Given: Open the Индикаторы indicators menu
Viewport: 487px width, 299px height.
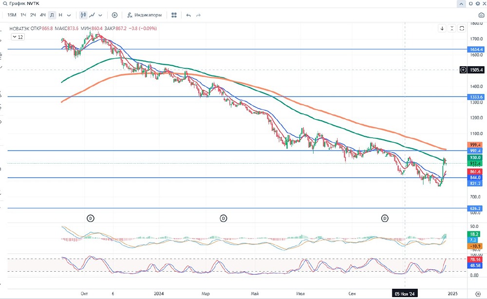Looking at the screenshot, I should [x=145, y=15].
